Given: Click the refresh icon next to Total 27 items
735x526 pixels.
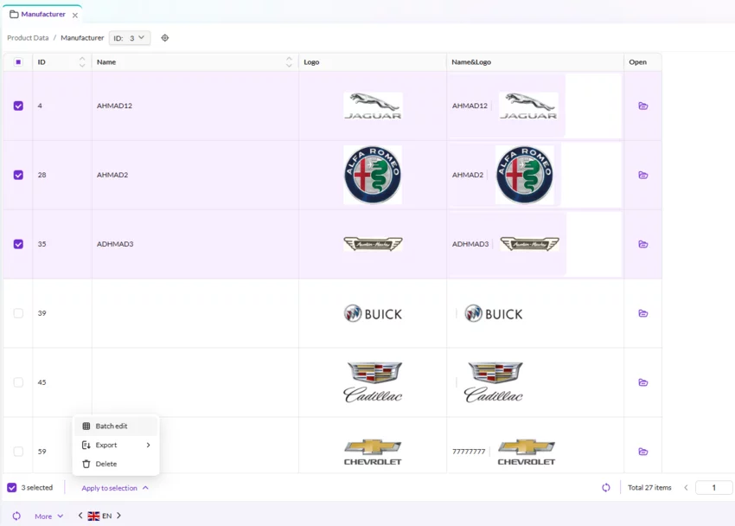Looking at the screenshot, I should (x=606, y=488).
